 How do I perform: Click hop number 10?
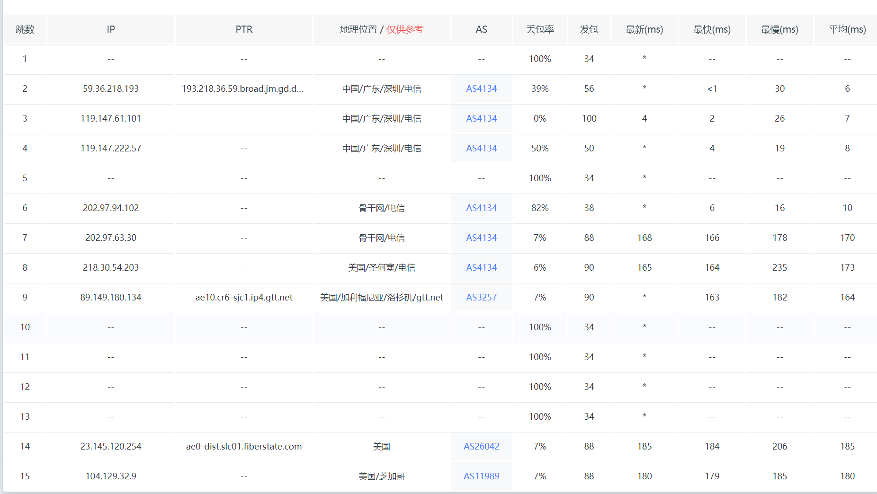[25, 327]
